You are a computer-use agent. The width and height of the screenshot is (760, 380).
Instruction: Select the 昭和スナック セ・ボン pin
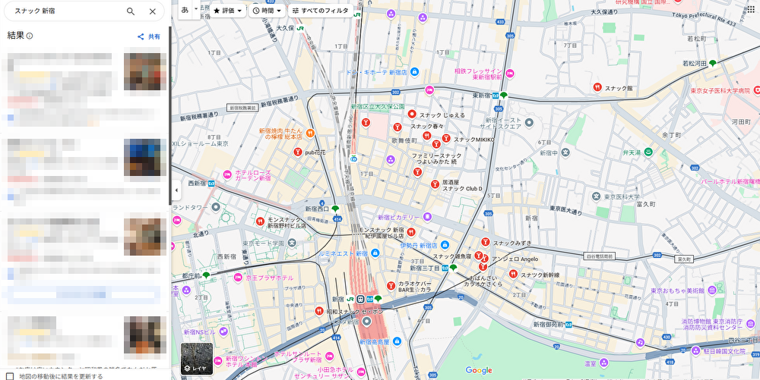click(319, 311)
